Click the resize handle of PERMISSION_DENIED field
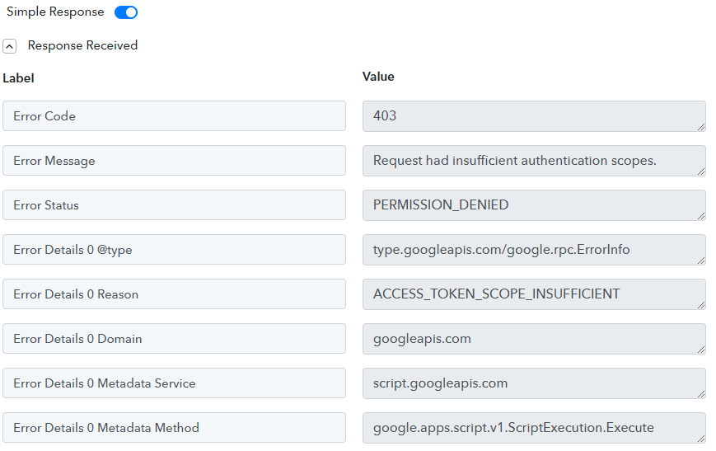This screenshot has width=716, height=451. tap(701, 216)
